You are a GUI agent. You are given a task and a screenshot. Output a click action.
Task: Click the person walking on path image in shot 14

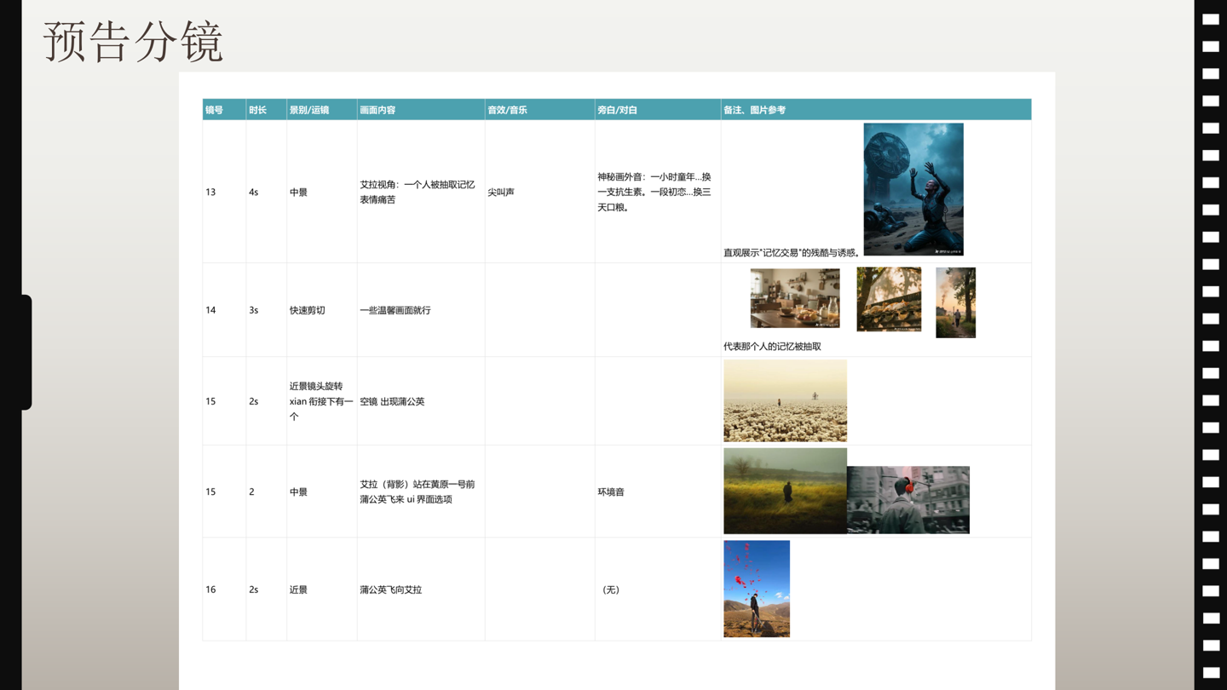[x=955, y=302]
